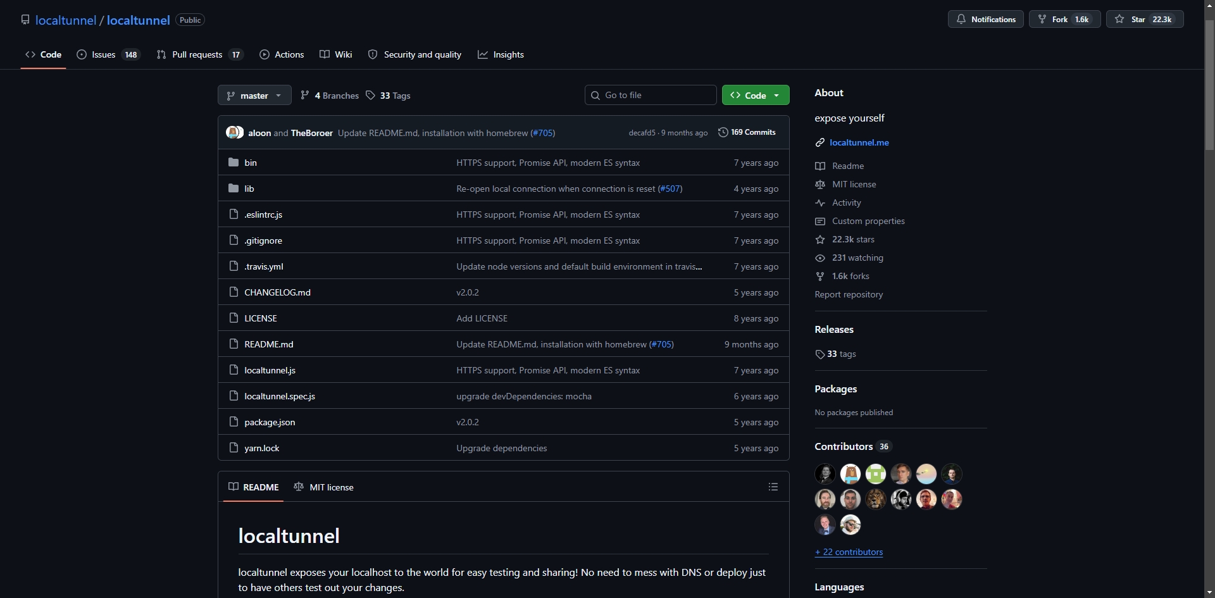This screenshot has width=1215, height=598.
Task: Focus the Go to file search field
Action: point(651,95)
